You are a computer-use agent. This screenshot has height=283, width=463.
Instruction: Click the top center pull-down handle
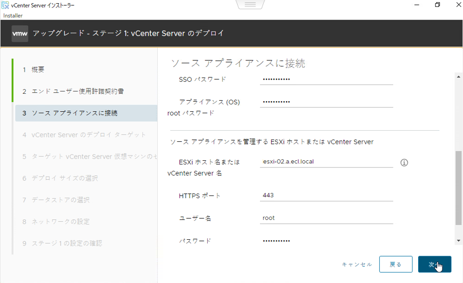click(250, 5)
